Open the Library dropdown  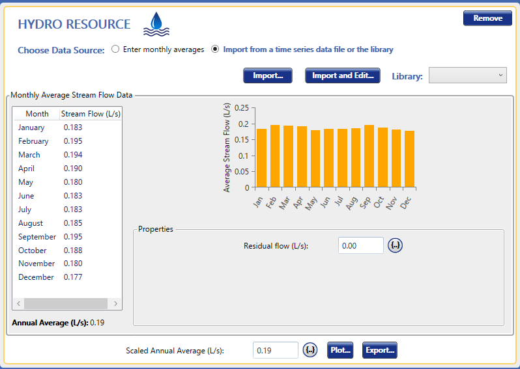(467, 75)
